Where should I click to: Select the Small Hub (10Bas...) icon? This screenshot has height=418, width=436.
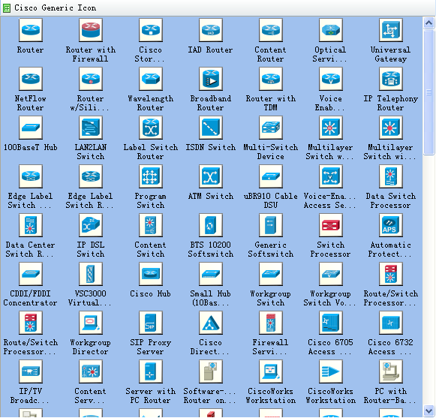click(211, 274)
